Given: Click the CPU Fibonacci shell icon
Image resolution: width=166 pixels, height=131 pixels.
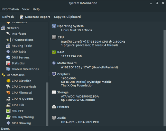Looking at the screenshot, I should click(x=8, y=93).
